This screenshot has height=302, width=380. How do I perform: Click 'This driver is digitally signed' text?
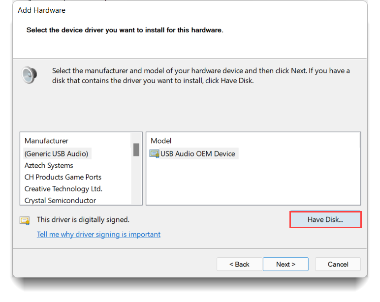[83, 220]
